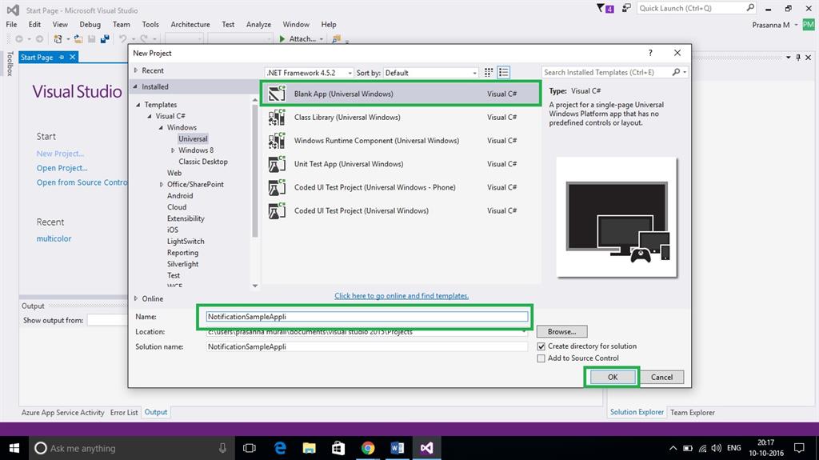
Task: Click the feedback icon beside Quick Launch
Action: pyautogui.click(x=625, y=8)
